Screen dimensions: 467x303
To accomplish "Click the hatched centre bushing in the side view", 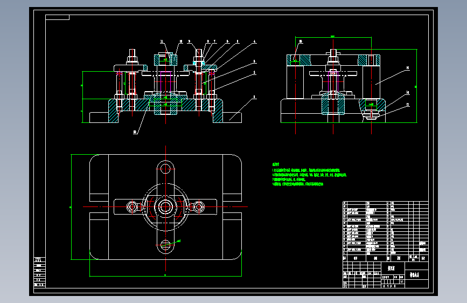I will pos(333,105).
